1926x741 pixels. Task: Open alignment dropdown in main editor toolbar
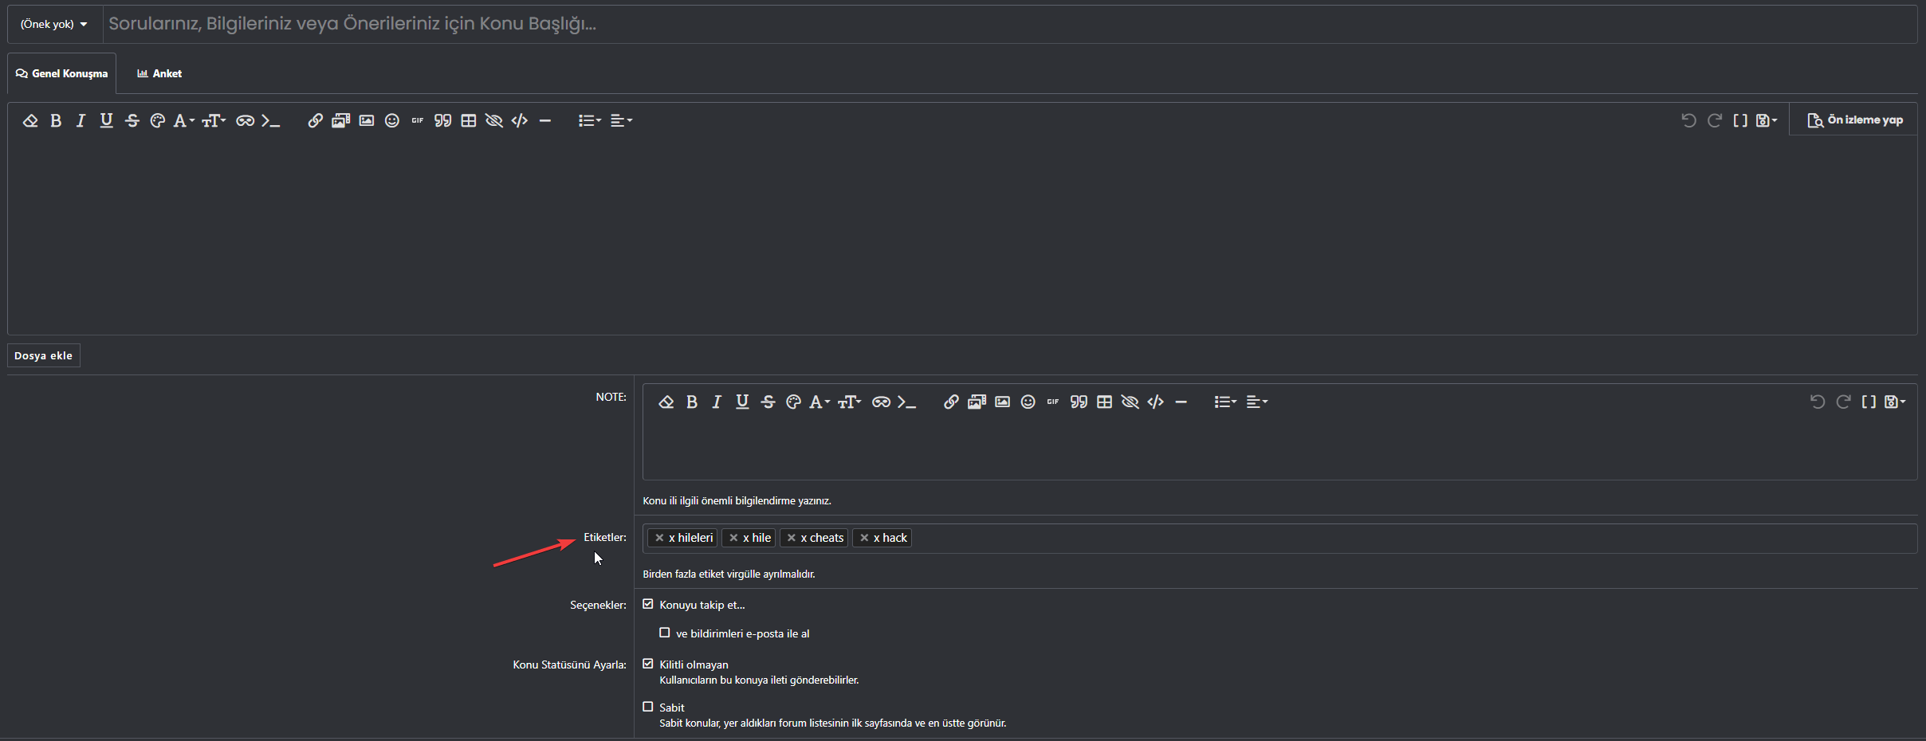[x=621, y=120]
